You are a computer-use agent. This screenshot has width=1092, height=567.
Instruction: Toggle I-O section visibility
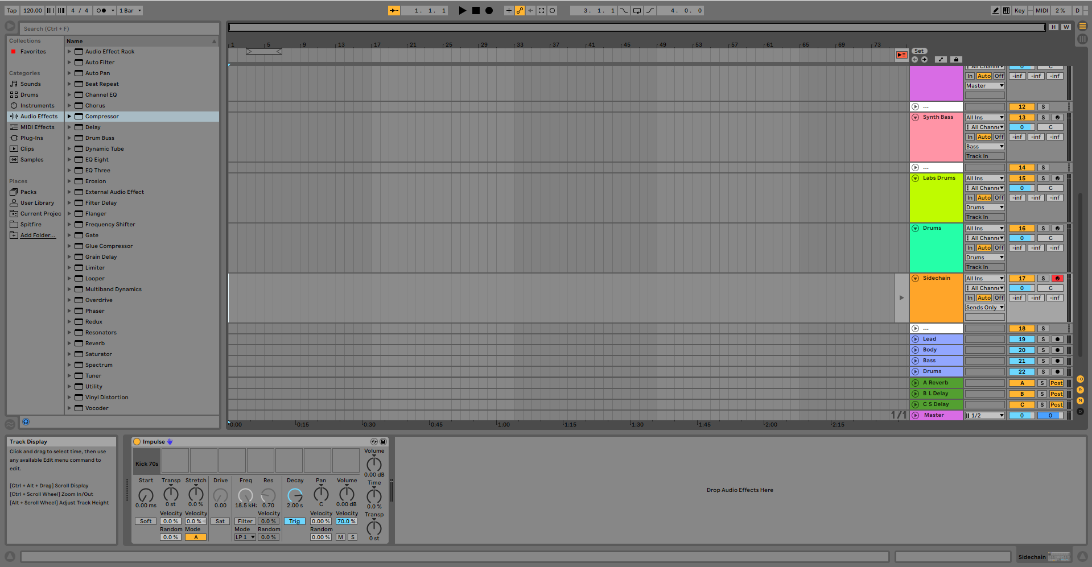1080,379
